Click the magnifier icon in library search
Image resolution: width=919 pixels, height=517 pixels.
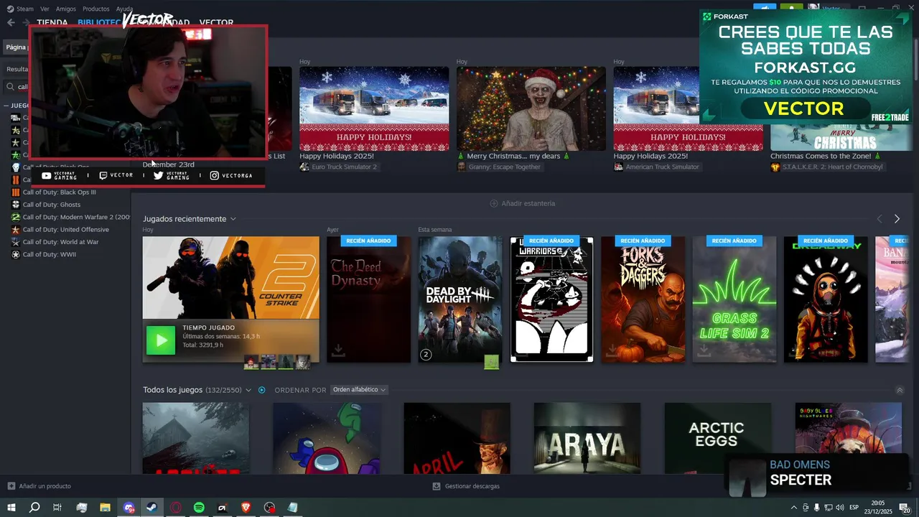click(x=11, y=87)
